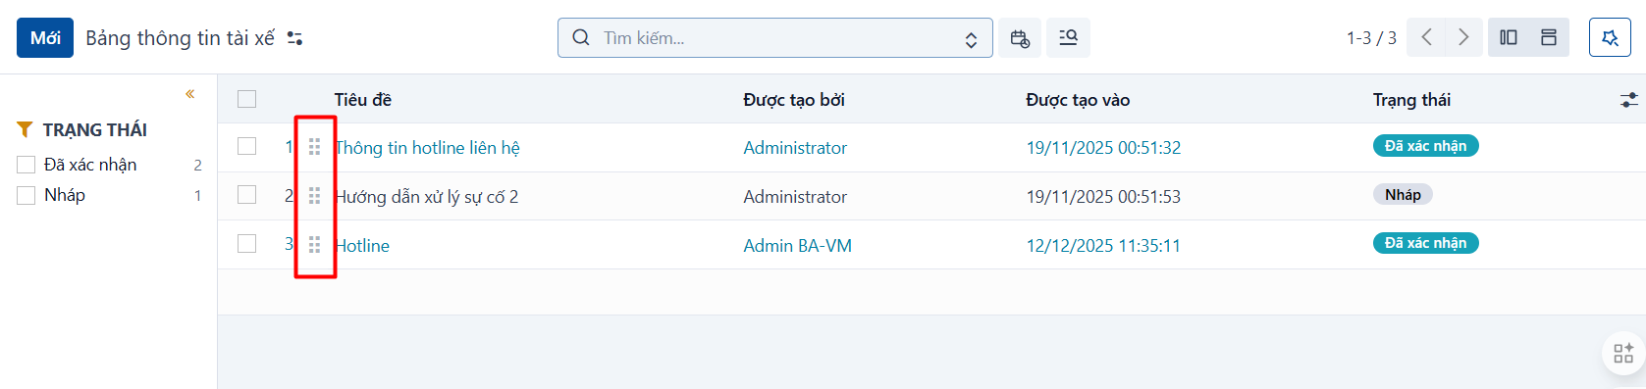Screen dimensions: 1646x389
Task: Select all rows with the header checkbox
Action: (x=246, y=99)
